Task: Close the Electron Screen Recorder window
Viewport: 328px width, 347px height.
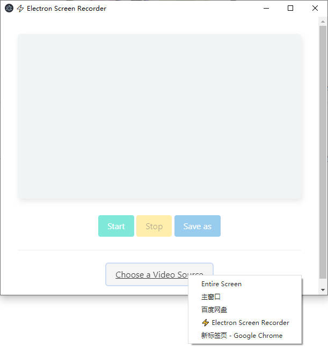Action: [315, 9]
